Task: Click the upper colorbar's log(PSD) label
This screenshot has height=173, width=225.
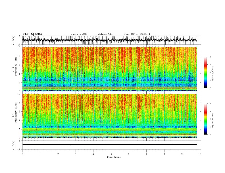Action: [x=213, y=74]
